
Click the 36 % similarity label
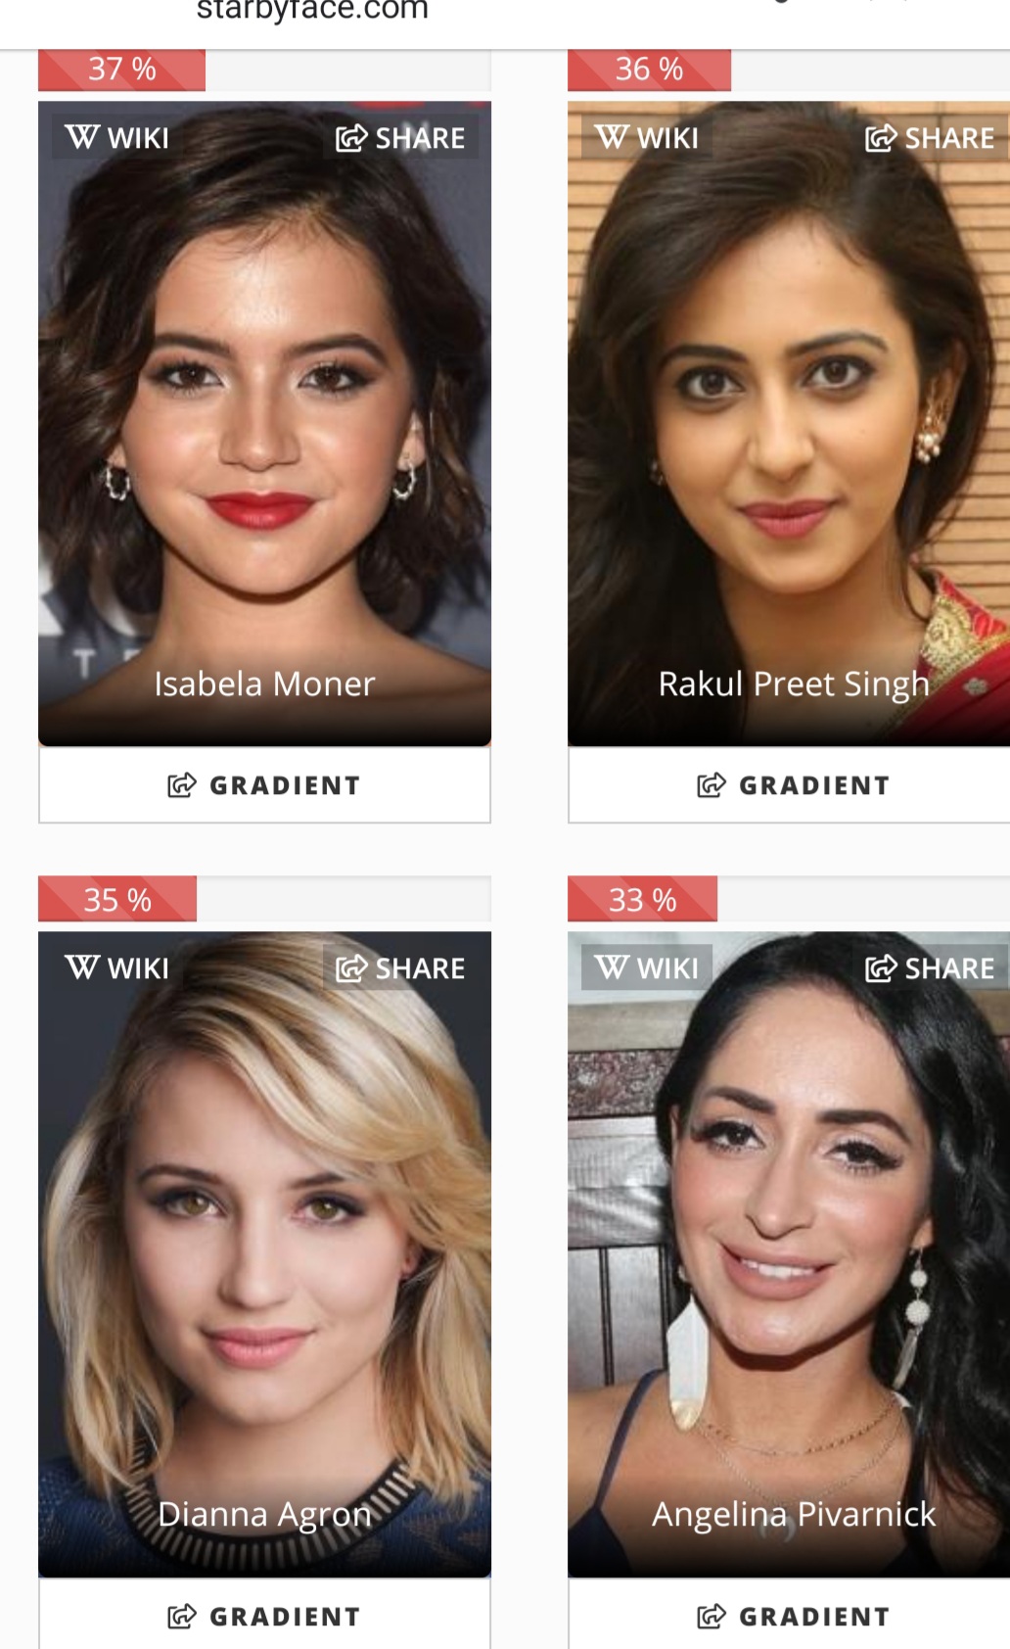coord(649,70)
